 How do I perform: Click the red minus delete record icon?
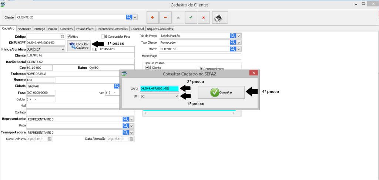pyautogui.click(x=165, y=17)
